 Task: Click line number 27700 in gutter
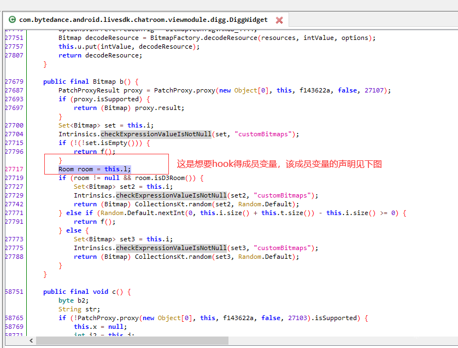point(14,126)
